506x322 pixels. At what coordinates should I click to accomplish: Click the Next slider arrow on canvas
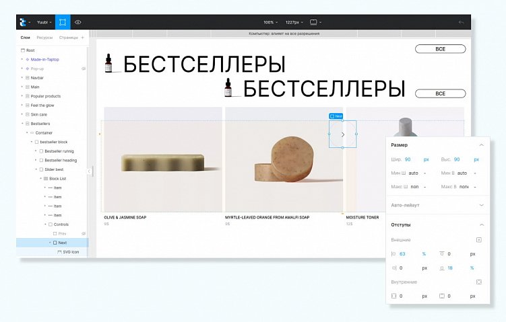point(343,134)
